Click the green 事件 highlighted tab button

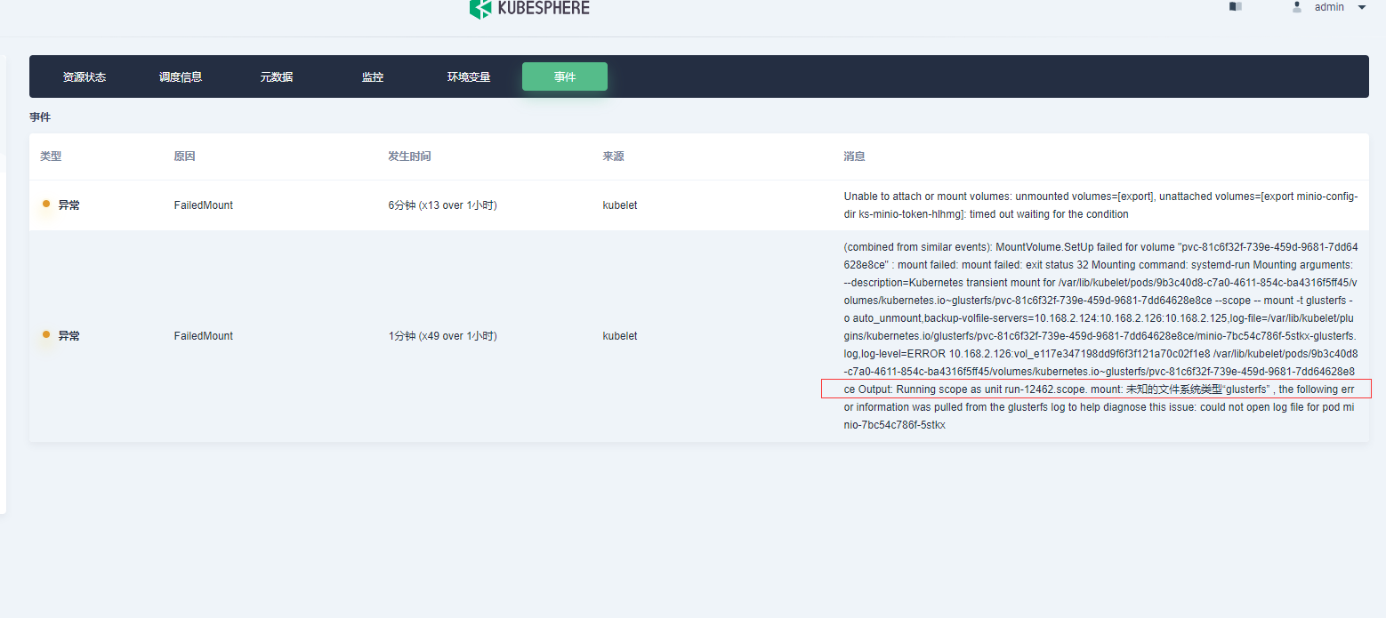pyautogui.click(x=565, y=76)
